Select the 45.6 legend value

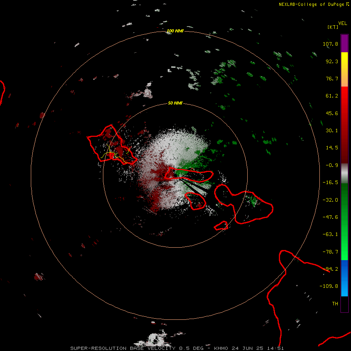332,113
